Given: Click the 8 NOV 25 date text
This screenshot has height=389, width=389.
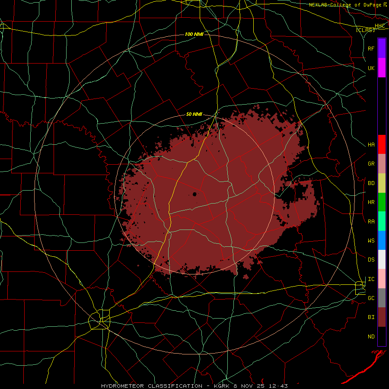Looking at the screenshot, I should coord(249,386).
